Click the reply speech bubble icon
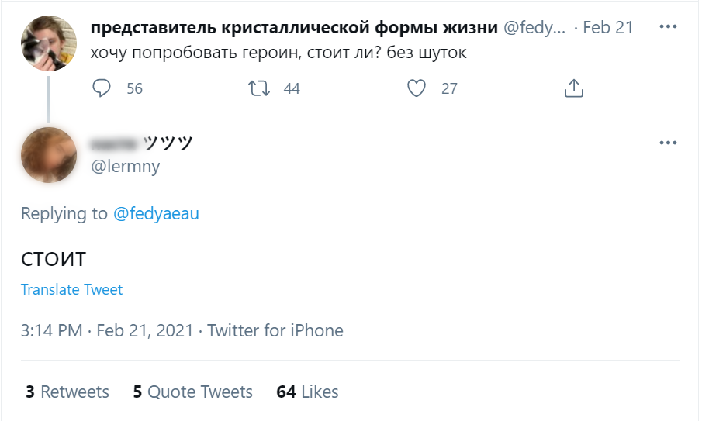This screenshot has height=421, width=702. coord(102,88)
